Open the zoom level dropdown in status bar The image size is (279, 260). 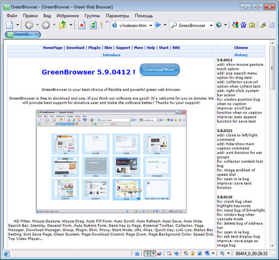point(229,254)
